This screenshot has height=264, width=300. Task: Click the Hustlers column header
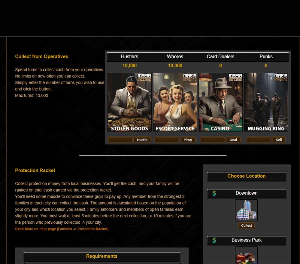129,57
